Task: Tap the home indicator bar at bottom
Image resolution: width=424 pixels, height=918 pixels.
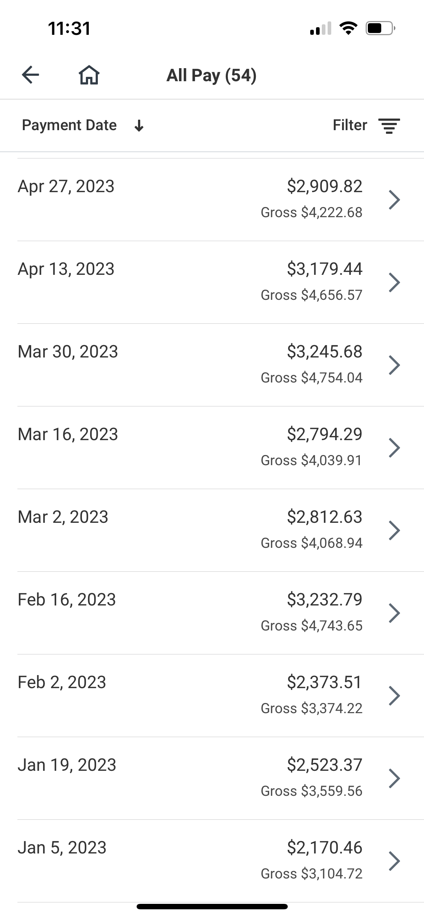Action: click(x=212, y=906)
